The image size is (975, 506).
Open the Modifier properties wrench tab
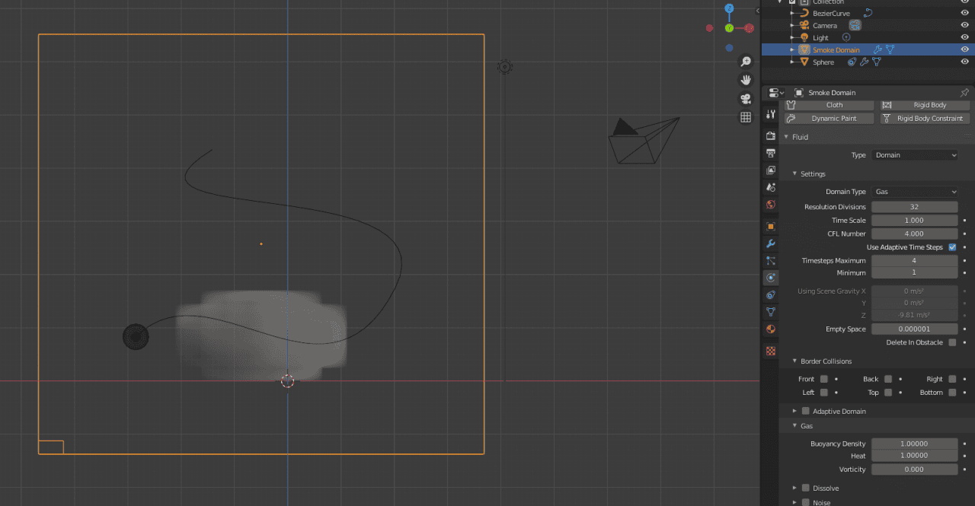pos(770,243)
